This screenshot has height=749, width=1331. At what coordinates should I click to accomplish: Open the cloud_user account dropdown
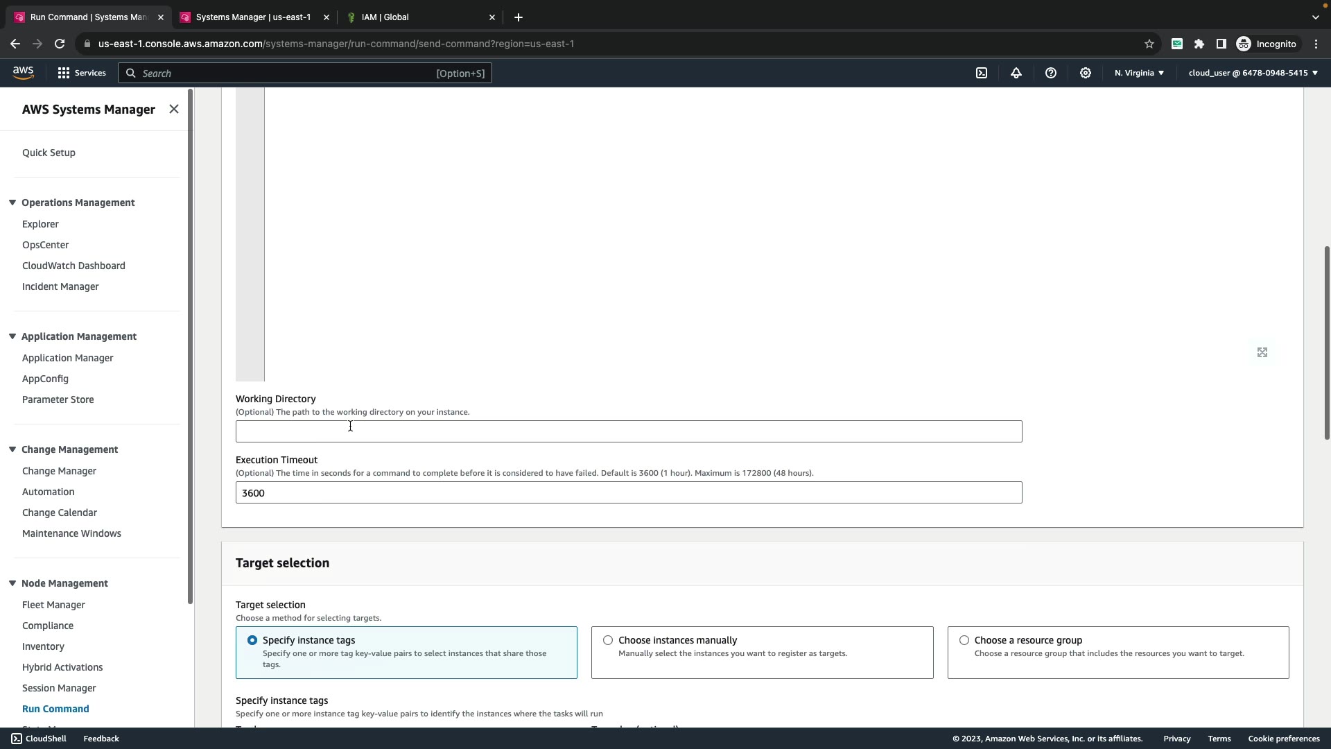pyautogui.click(x=1253, y=73)
